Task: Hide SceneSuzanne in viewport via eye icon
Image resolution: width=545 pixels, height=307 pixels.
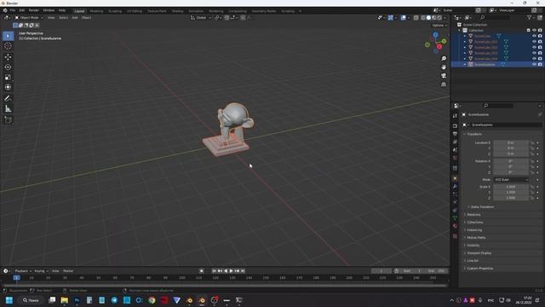Action: [534, 65]
